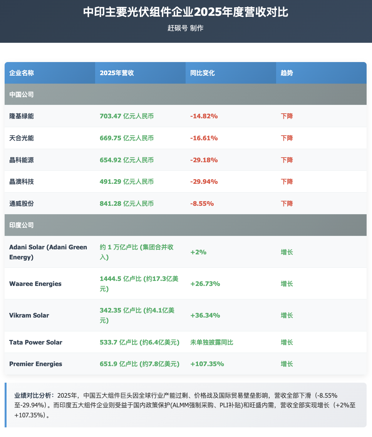This screenshot has width=372, height=437.
Task: Click the 中国公司 section row
Action: [x=186, y=94]
